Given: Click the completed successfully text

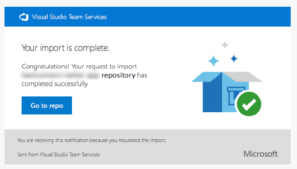Looking at the screenshot, I should click(x=55, y=84).
